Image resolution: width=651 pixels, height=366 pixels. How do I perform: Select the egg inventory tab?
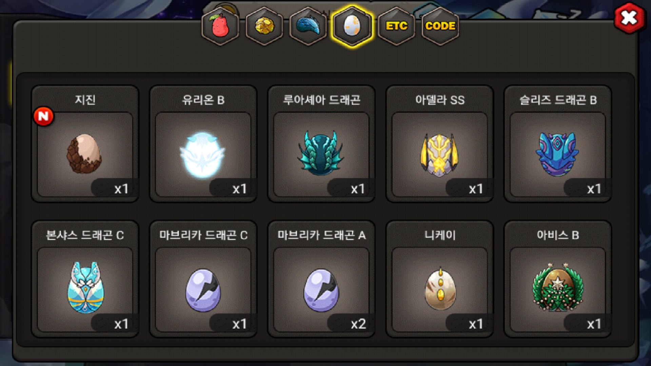pyautogui.click(x=352, y=26)
